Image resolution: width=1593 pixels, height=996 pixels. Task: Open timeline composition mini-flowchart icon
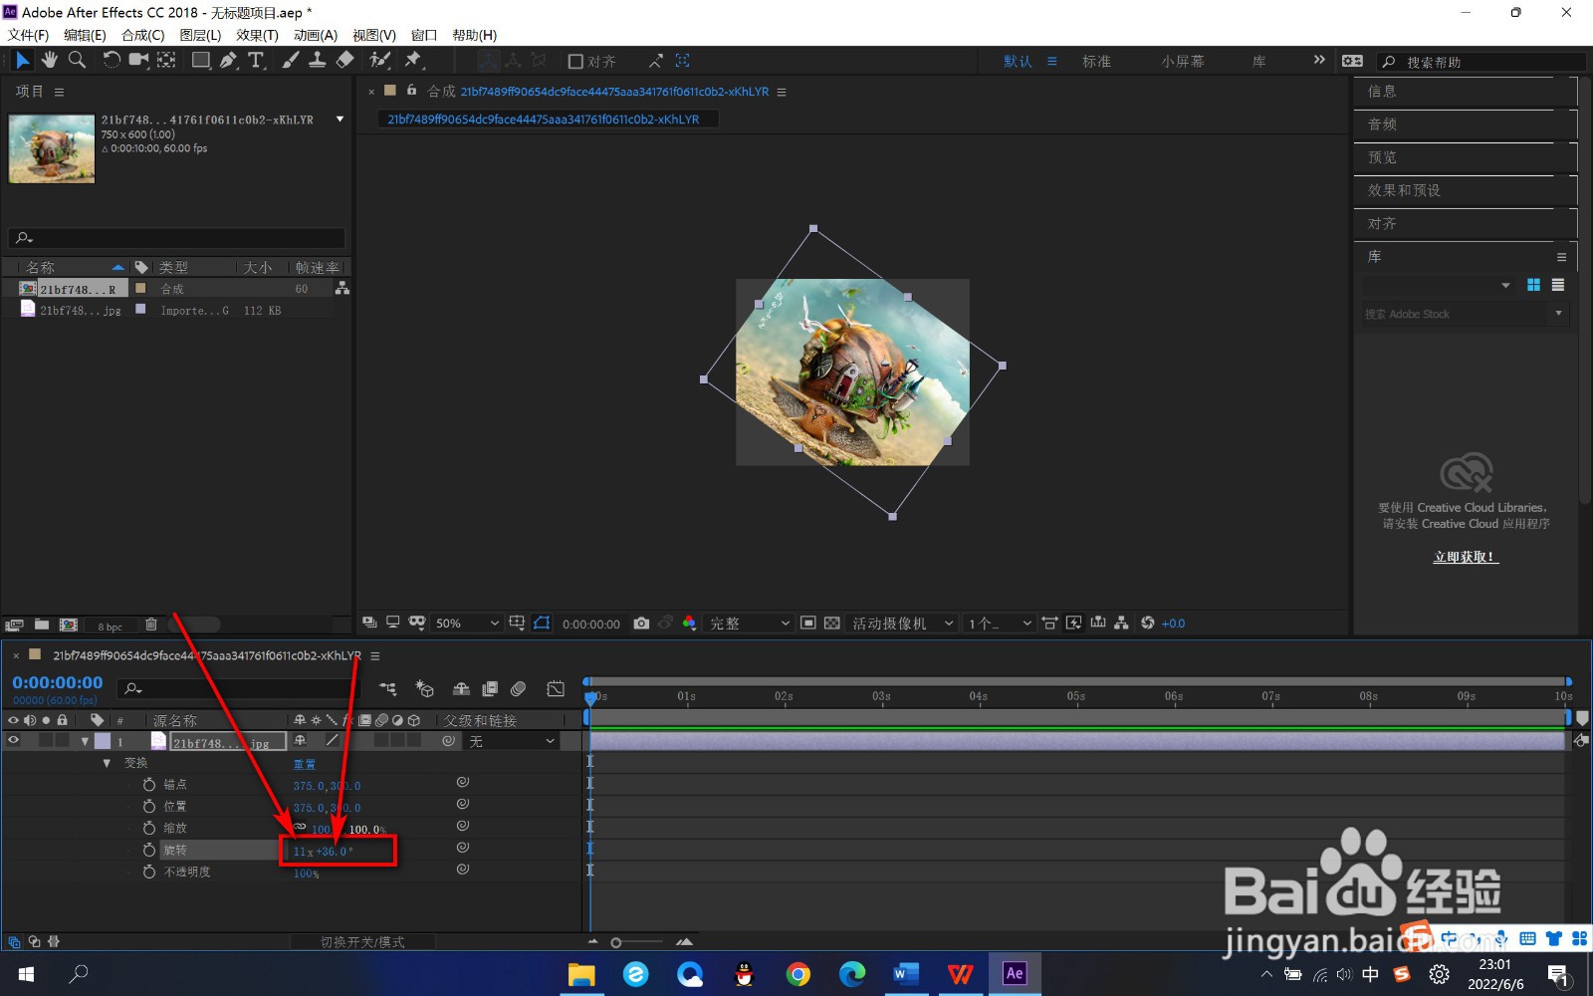[x=388, y=688]
